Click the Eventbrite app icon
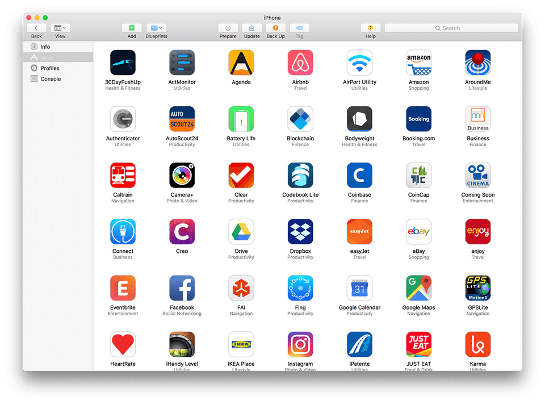The width and height of the screenshot is (545, 404). (x=123, y=288)
